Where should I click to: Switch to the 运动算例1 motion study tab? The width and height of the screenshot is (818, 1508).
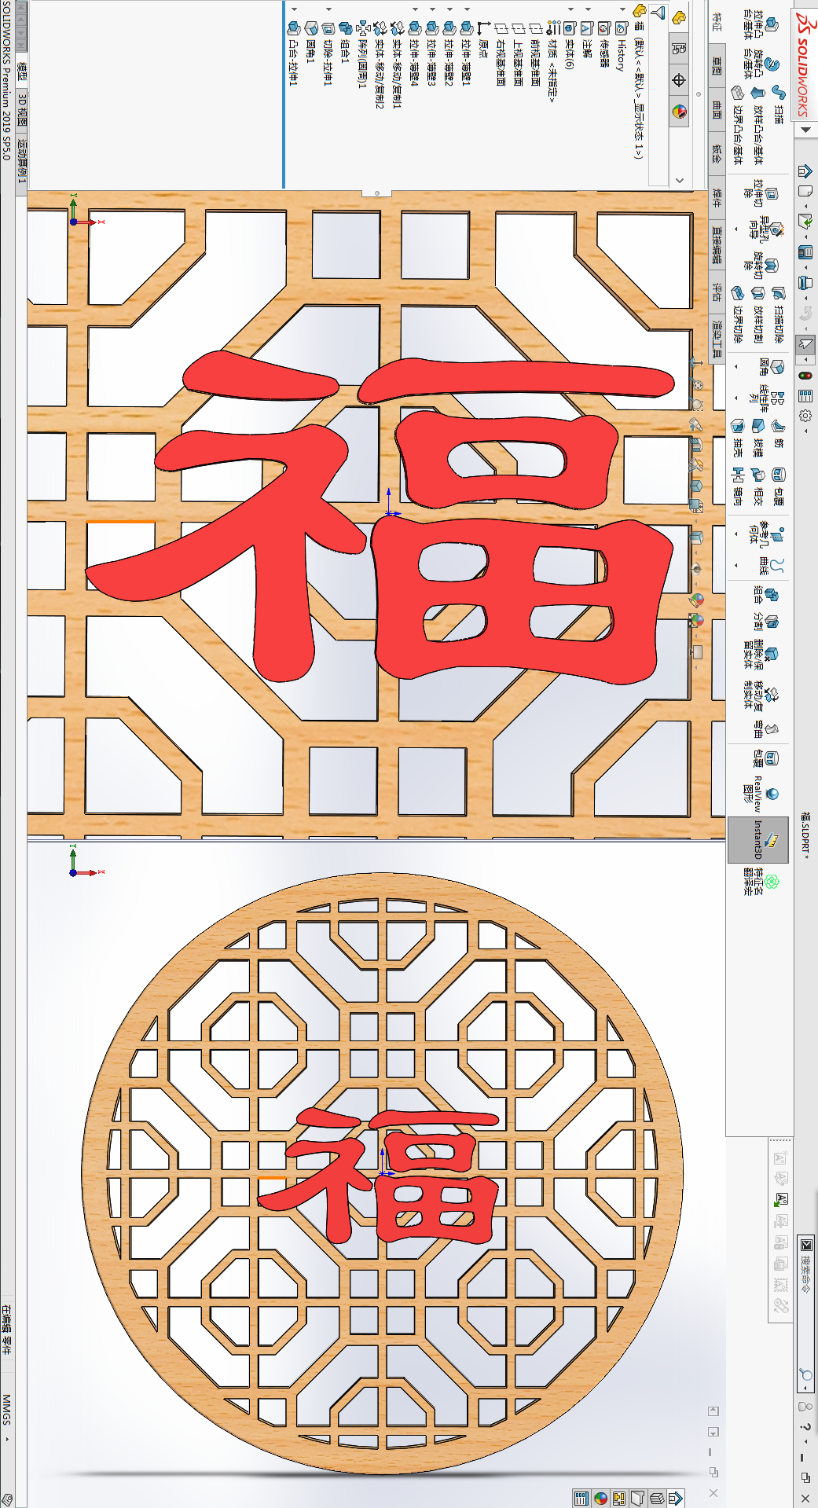click(21, 161)
